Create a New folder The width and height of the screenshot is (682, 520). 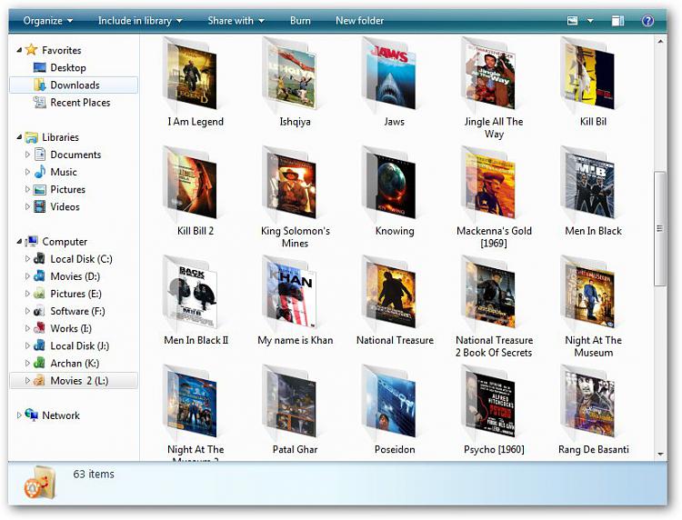[x=360, y=20]
